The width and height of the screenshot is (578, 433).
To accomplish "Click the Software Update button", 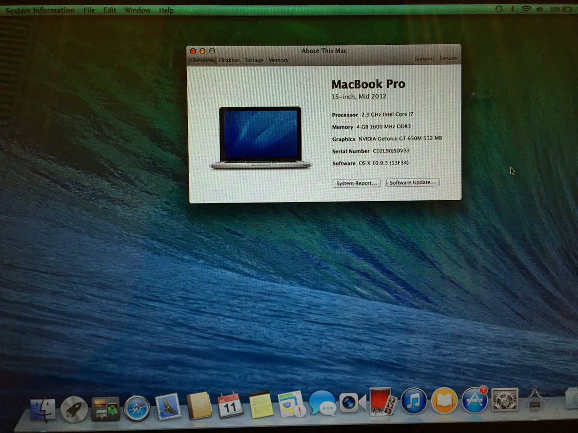I will click(413, 183).
